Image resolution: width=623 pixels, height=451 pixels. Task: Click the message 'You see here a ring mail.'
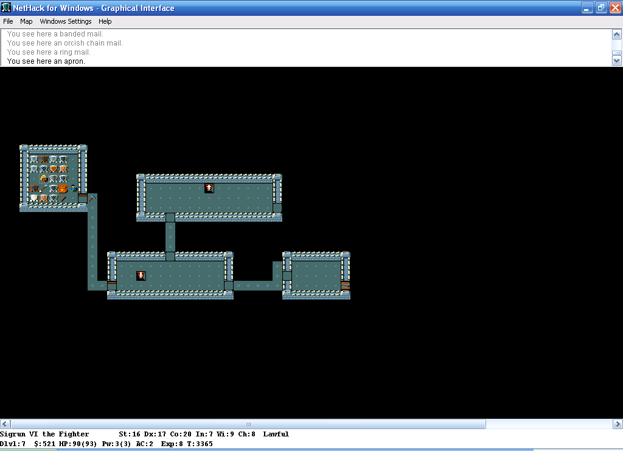click(49, 52)
